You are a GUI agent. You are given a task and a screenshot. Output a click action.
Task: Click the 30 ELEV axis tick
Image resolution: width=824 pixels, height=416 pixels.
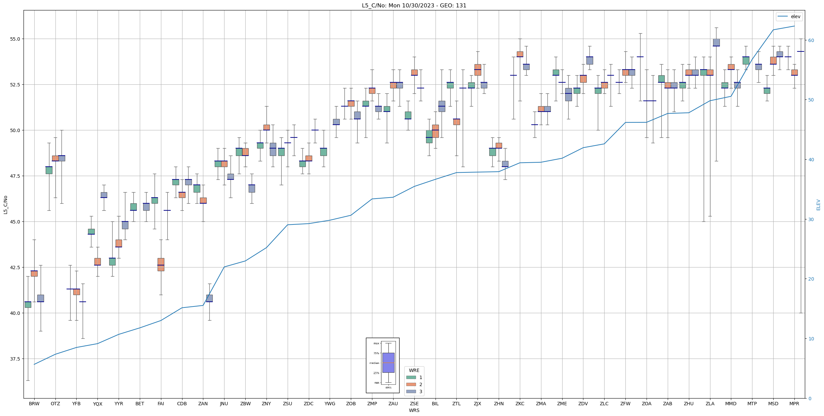(x=811, y=219)
